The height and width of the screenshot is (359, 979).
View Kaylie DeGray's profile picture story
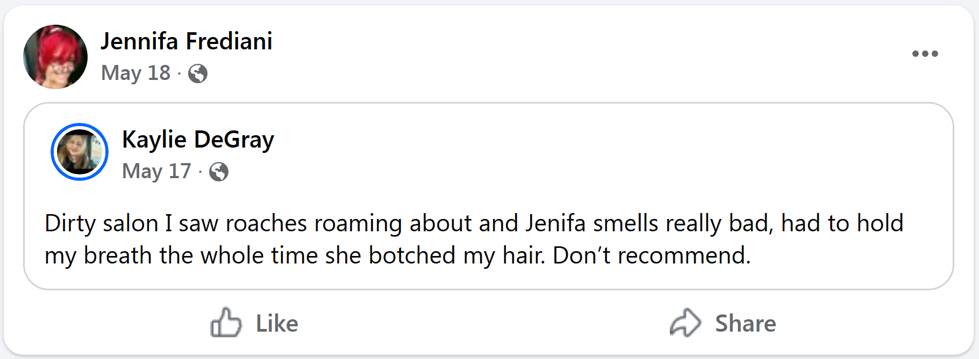click(x=80, y=152)
